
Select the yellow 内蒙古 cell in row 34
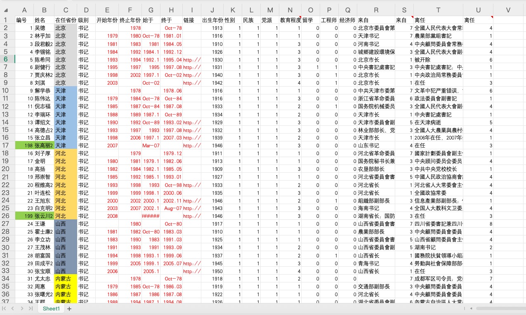pos(66,279)
